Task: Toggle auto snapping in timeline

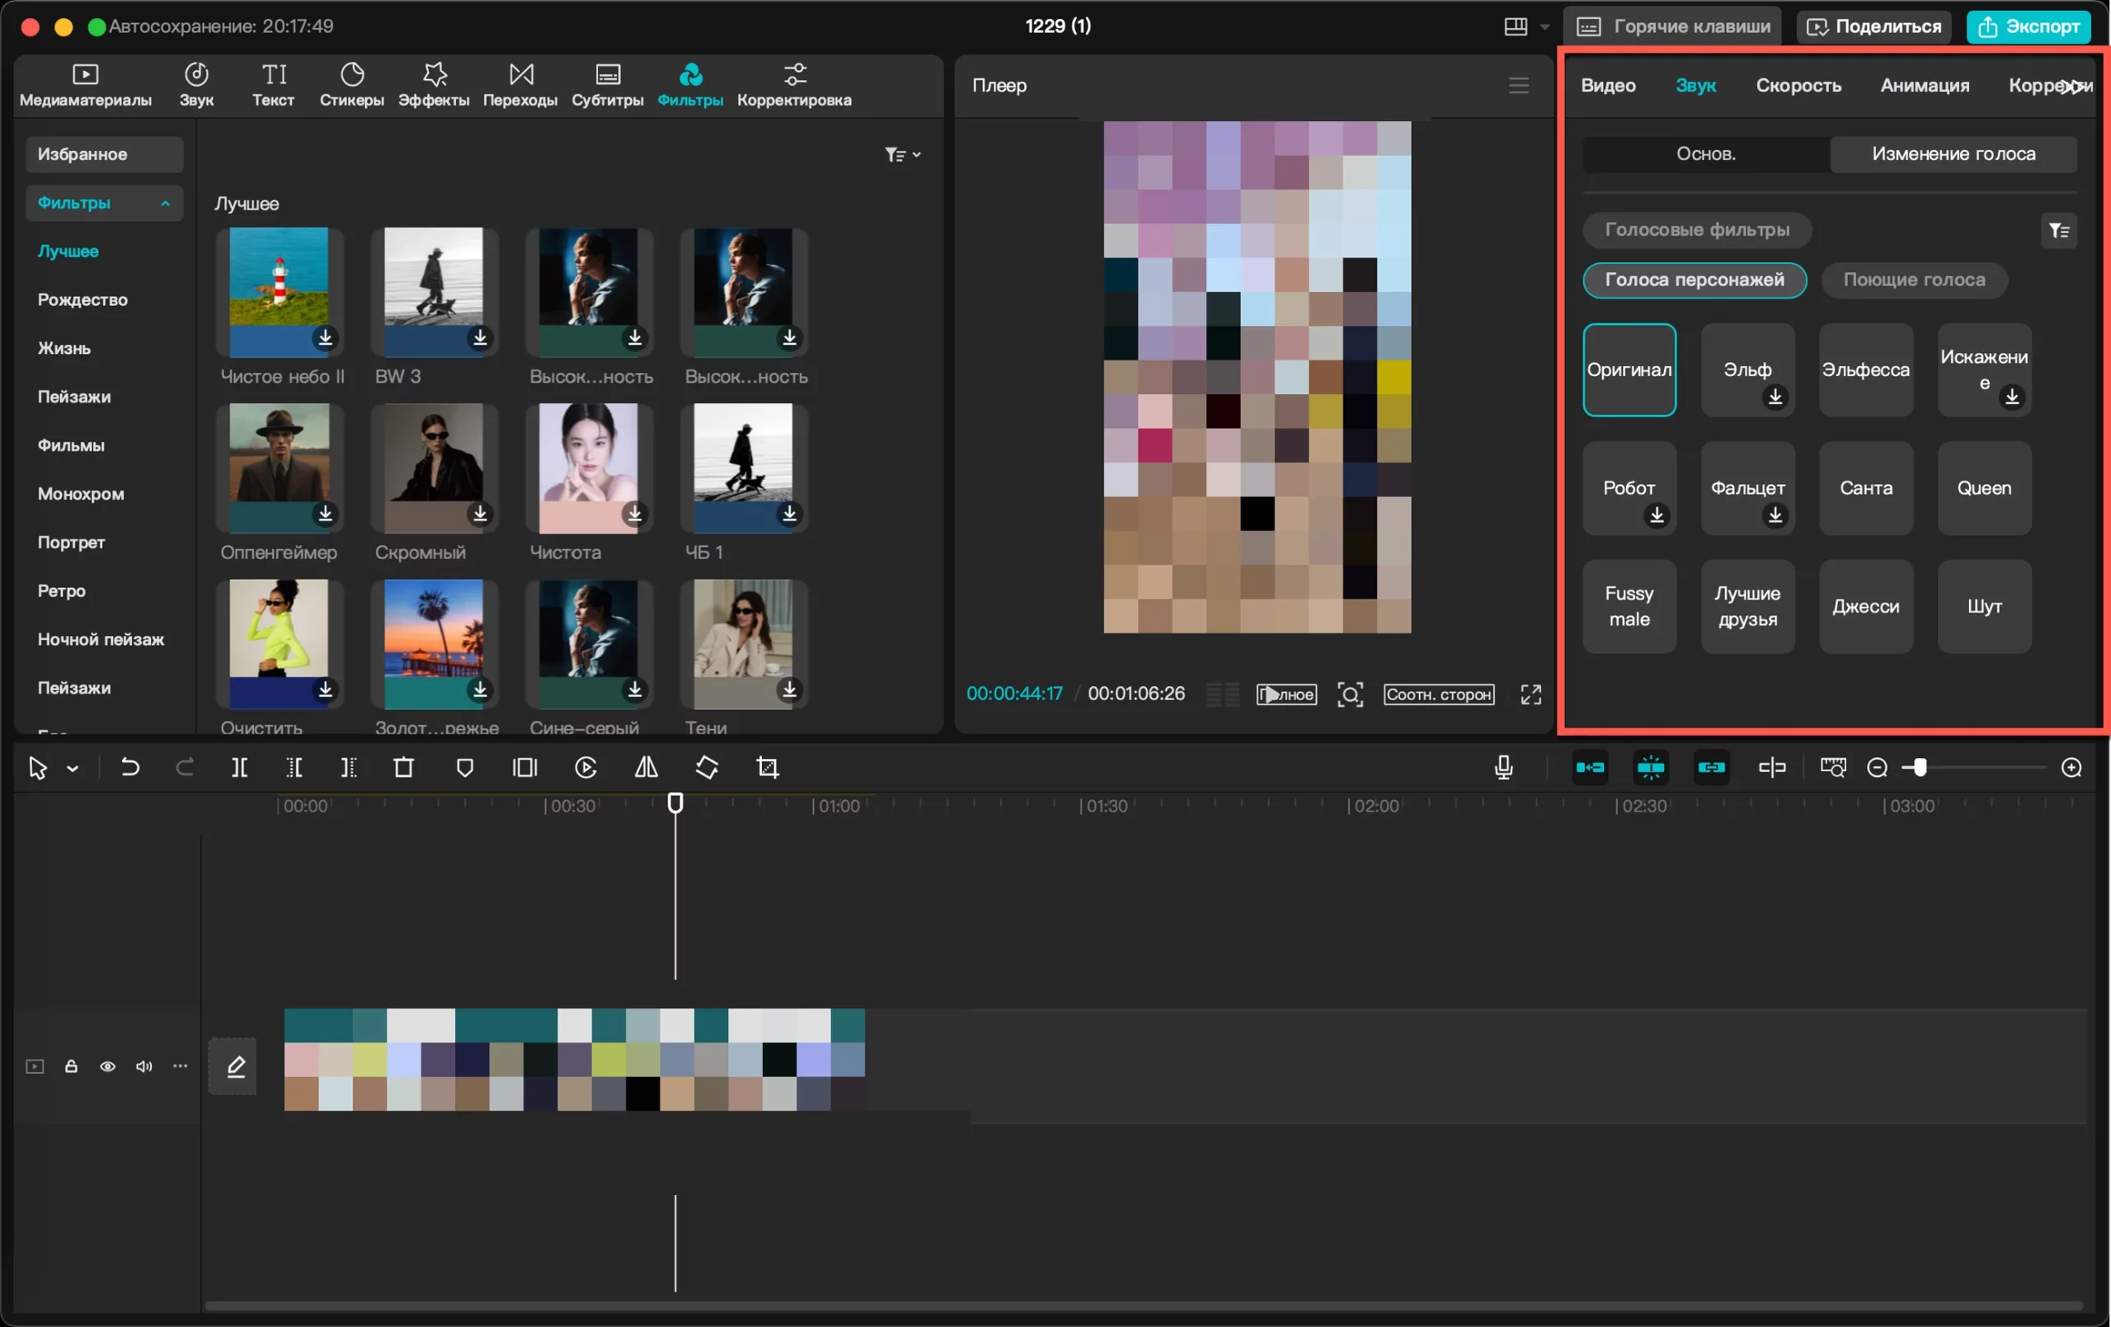Action: click(1650, 768)
